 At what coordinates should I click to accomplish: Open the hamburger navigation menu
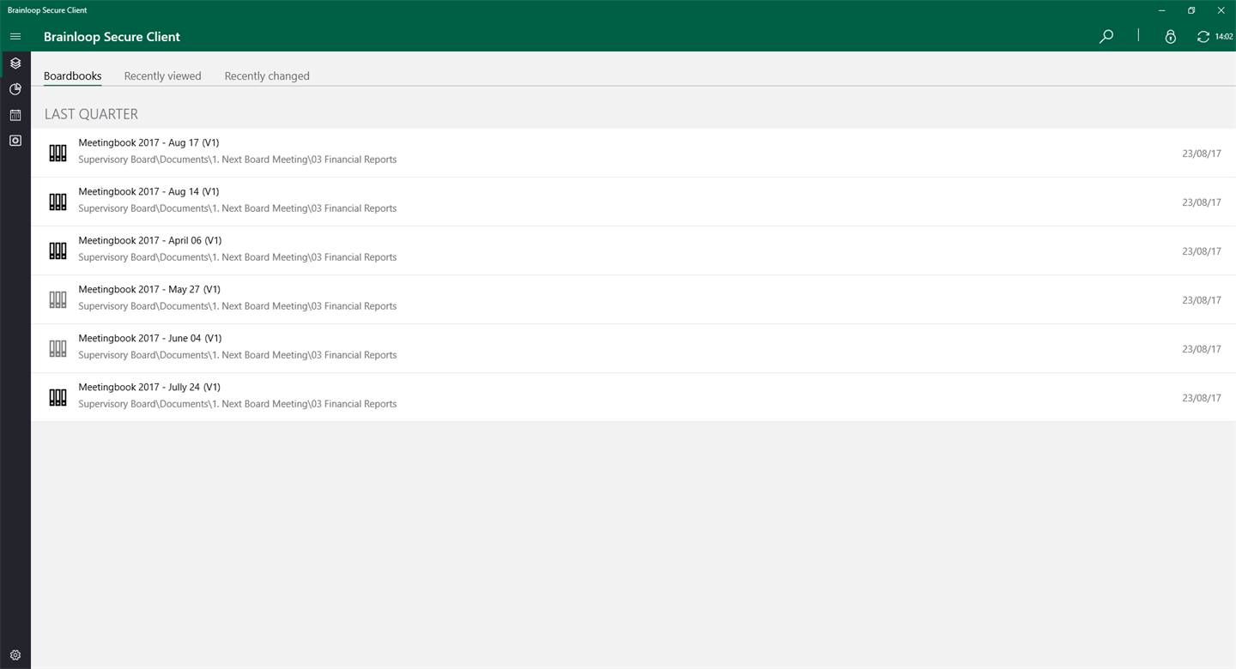coord(15,37)
